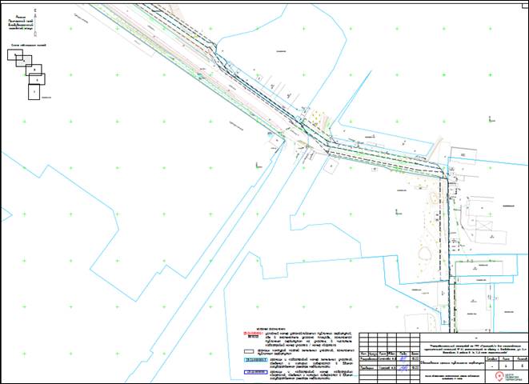Image resolution: width=529 pixels, height=384 pixels.
Task: Click the dark-blue-boxed number sample in legend
Action: [255, 372]
